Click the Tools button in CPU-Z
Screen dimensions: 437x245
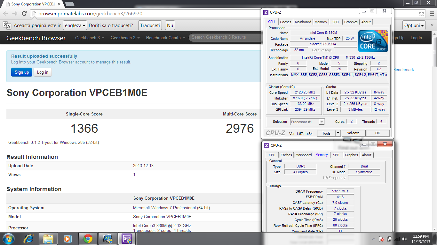click(326, 133)
